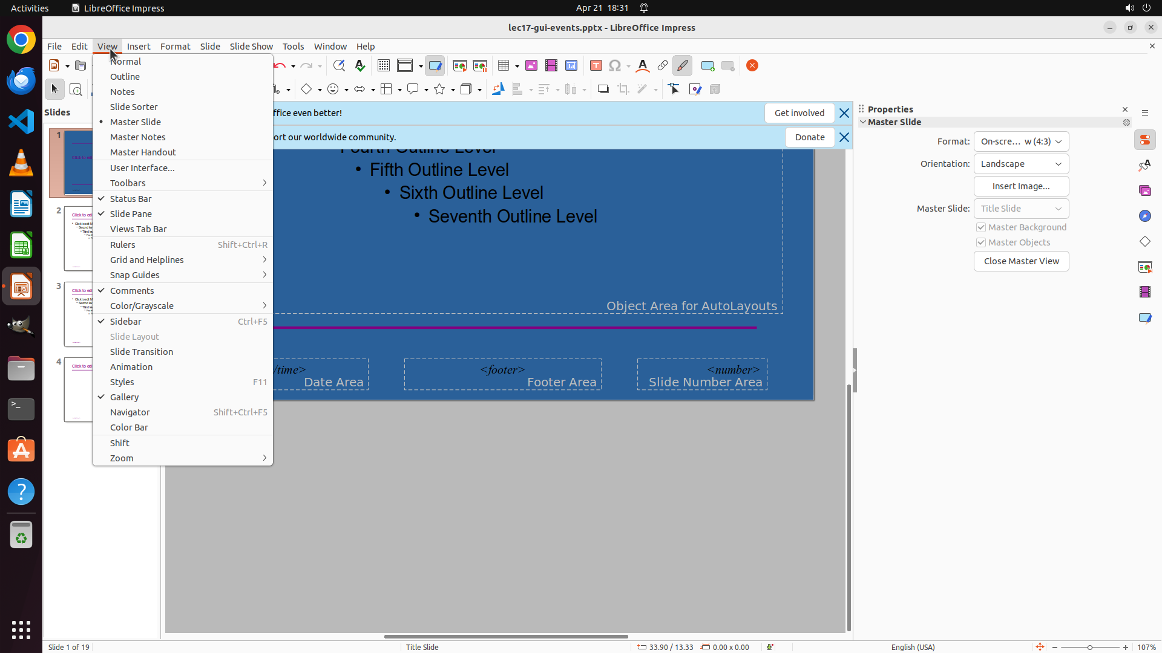Open the Navigator deck in sidebar
Image resolution: width=1162 pixels, height=653 pixels.
click(x=1145, y=216)
